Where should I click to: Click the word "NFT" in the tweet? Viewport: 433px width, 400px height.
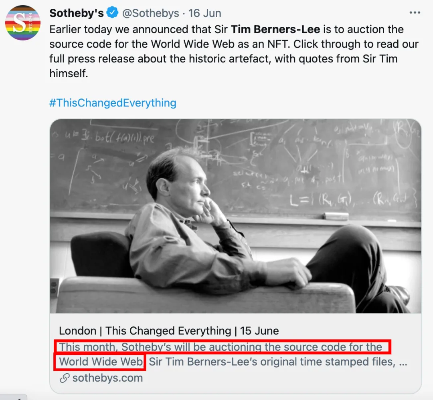(x=279, y=44)
